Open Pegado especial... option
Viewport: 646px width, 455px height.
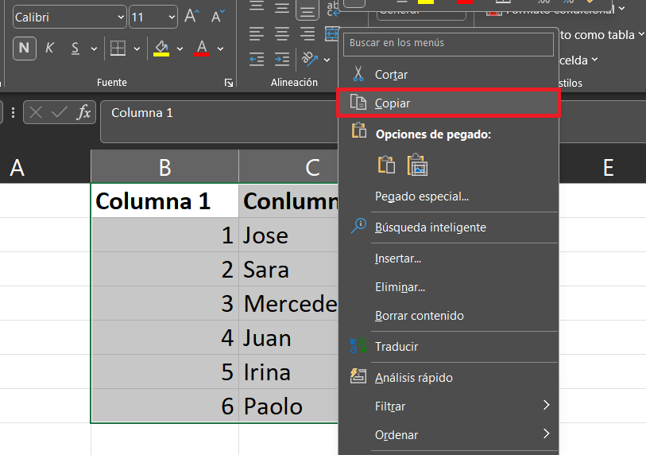(448, 196)
